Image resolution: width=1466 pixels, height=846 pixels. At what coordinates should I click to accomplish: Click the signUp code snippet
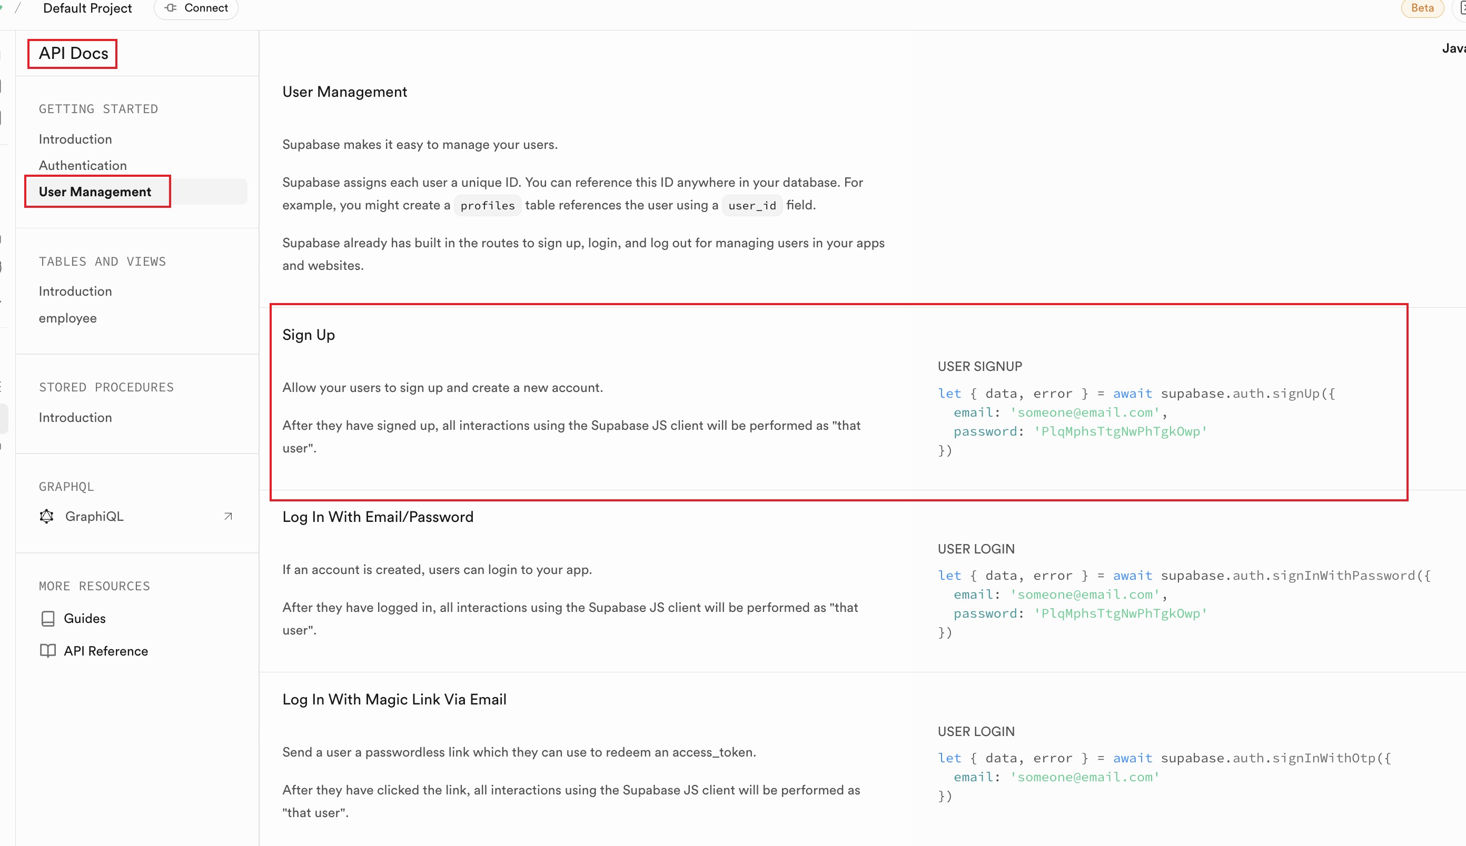pos(1136,422)
